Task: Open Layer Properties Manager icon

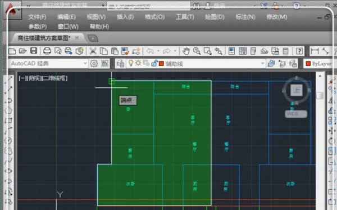Action: pos(120,64)
